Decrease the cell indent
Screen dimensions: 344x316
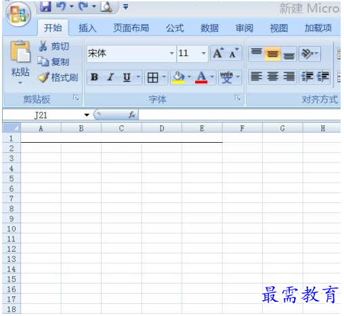point(307,76)
